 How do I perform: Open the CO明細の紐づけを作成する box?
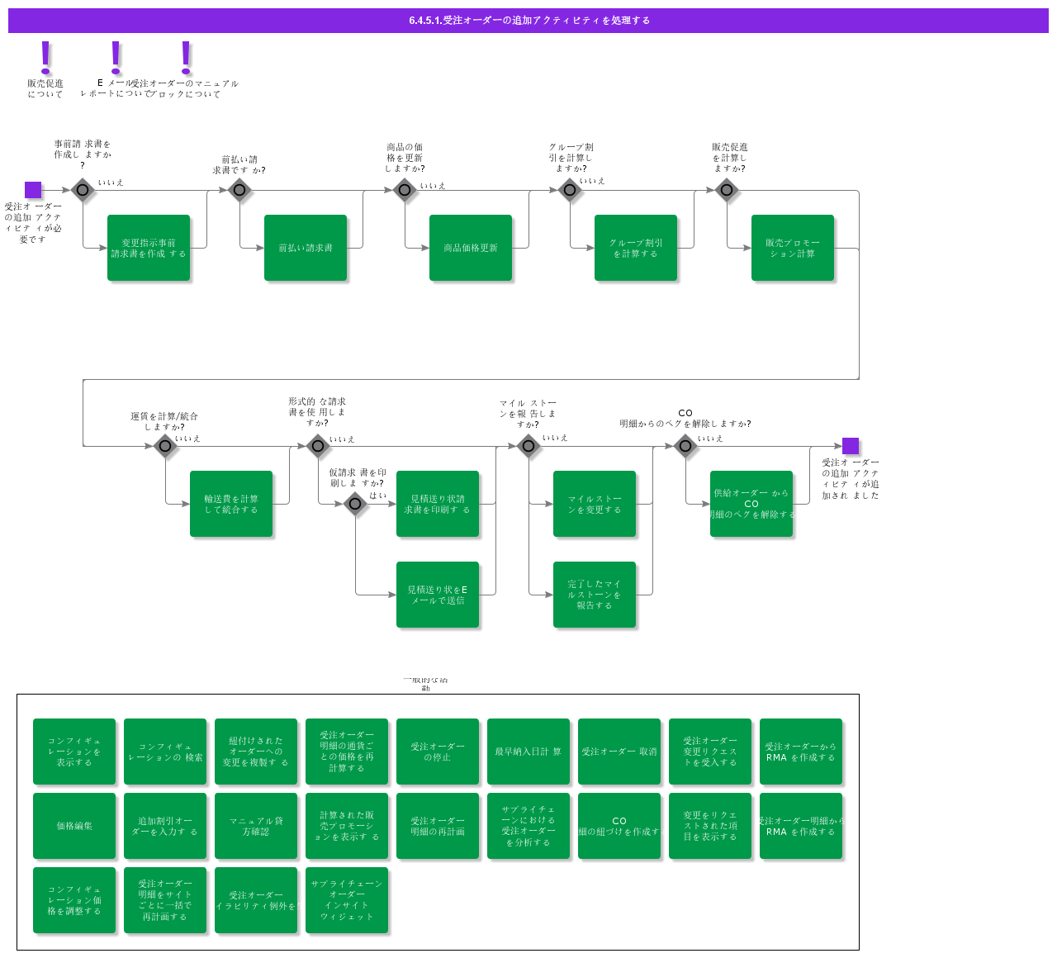[x=619, y=826]
